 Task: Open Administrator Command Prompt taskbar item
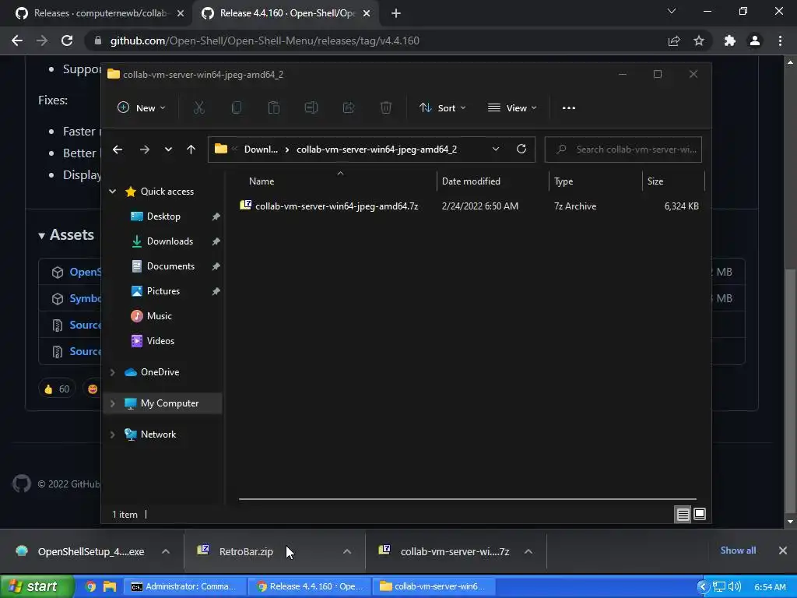click(184, 586)
